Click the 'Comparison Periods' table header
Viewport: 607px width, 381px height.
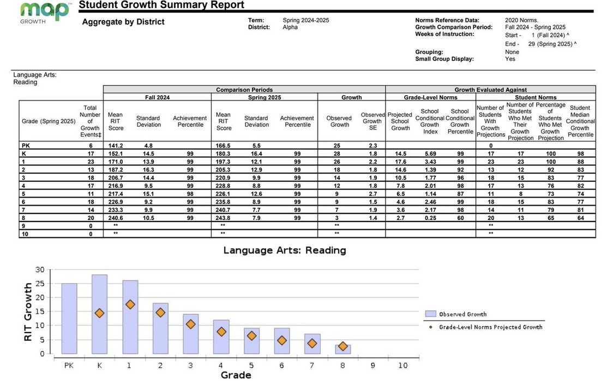tap(244, 90)
